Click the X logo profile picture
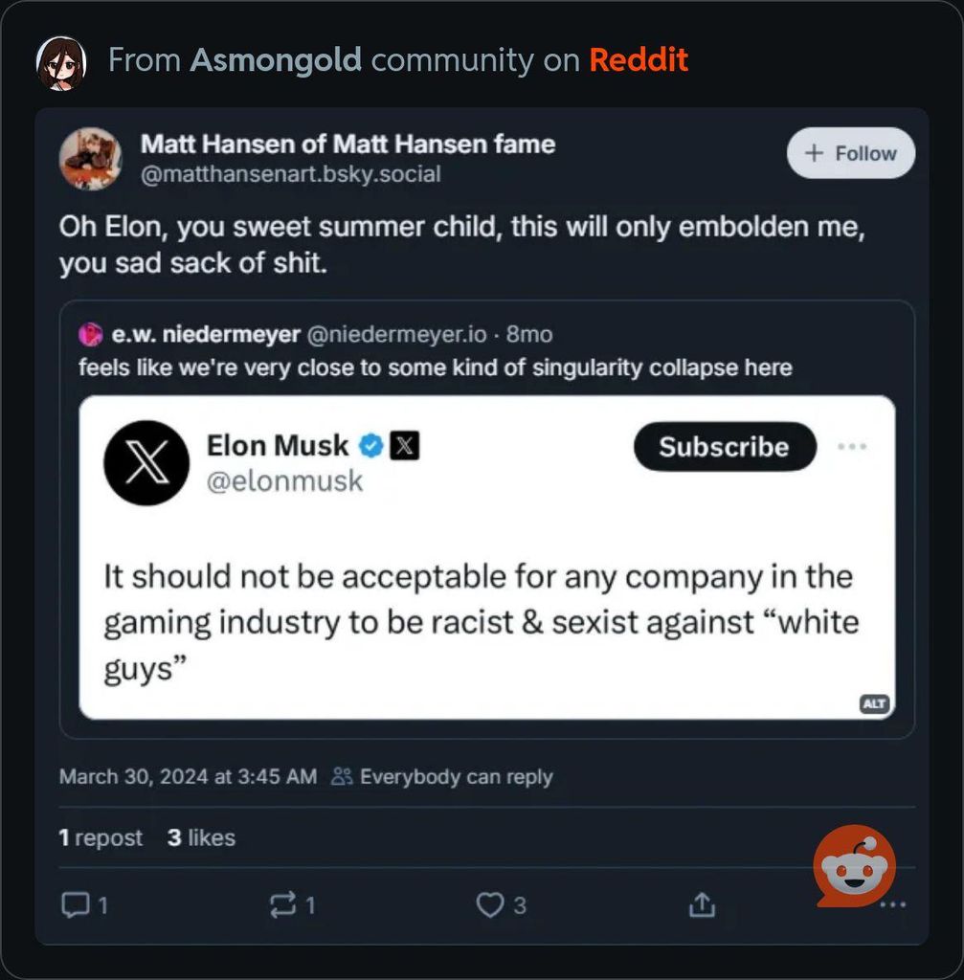The image size is (964, 980). point(146,462)
